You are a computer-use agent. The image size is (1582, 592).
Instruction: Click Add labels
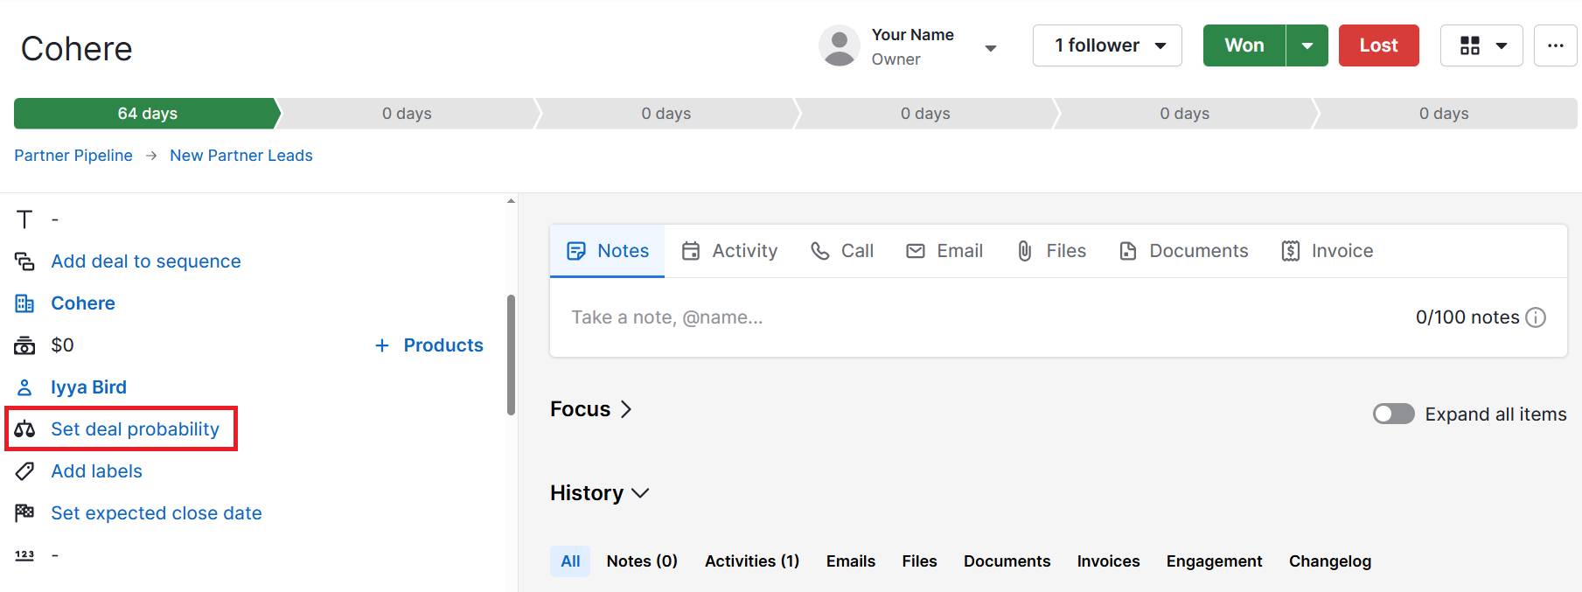coord(96,471)
